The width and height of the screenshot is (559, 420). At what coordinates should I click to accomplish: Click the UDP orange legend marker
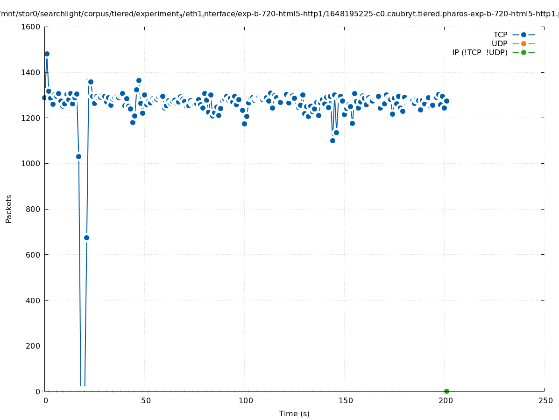pos(524,43)
